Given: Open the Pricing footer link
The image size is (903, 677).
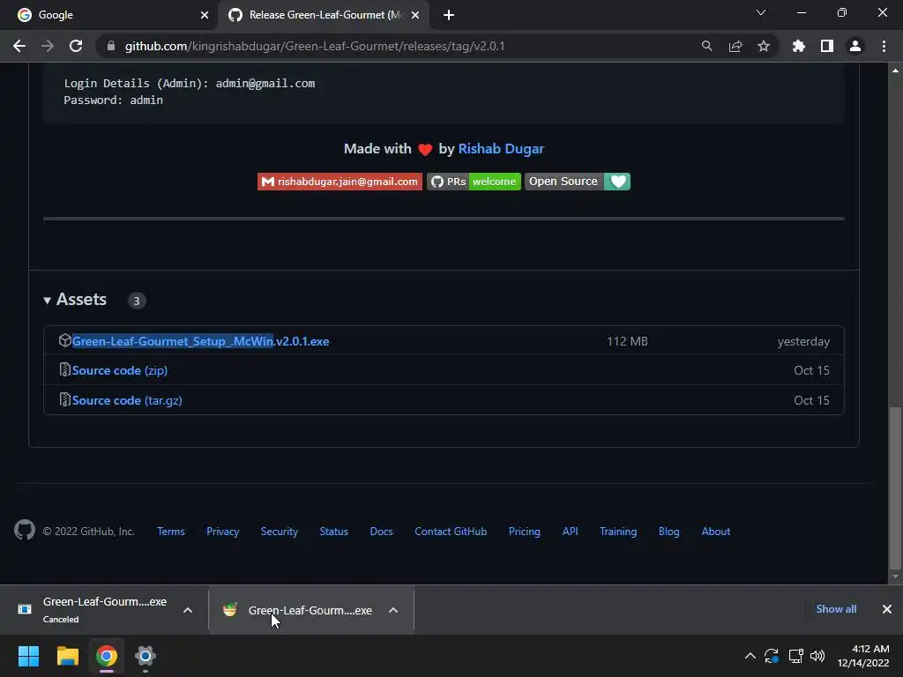Looking at the screenshot, I should (x=524, y=532).
